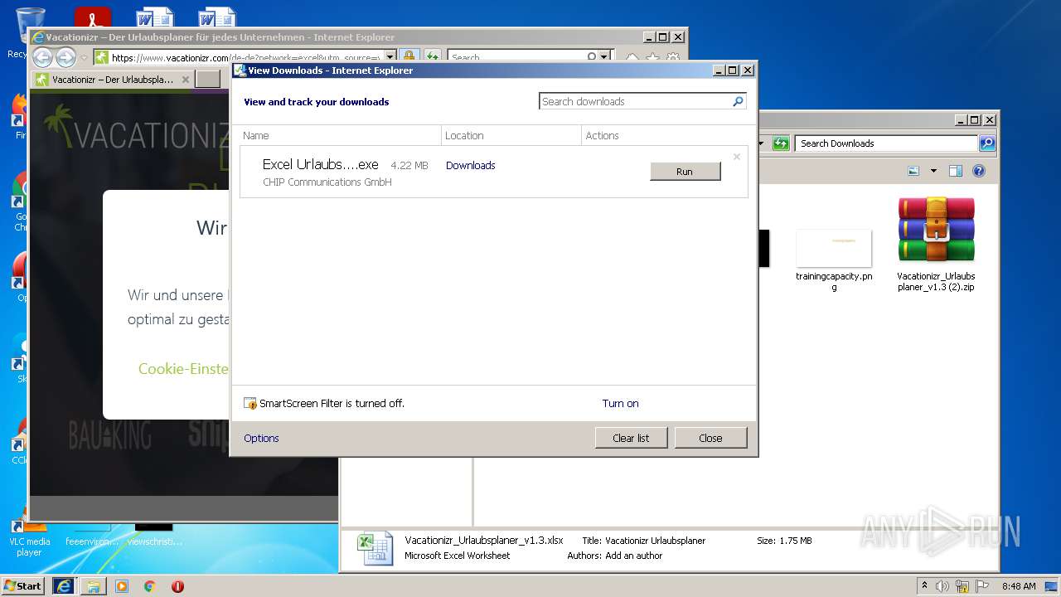Close the Vacationizr browser tab
Viewport: 1061px width, 597px height.
[186, 80]
